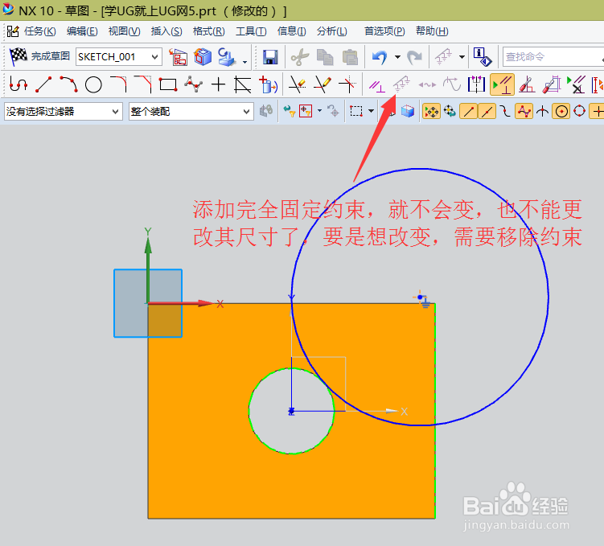
Task: Toggle Create Inferred Constraints
Action: [502, 84]
